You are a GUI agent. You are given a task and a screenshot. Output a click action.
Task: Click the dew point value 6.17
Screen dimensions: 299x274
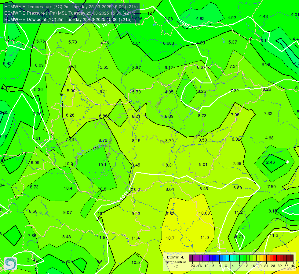[x=169, y=68]
